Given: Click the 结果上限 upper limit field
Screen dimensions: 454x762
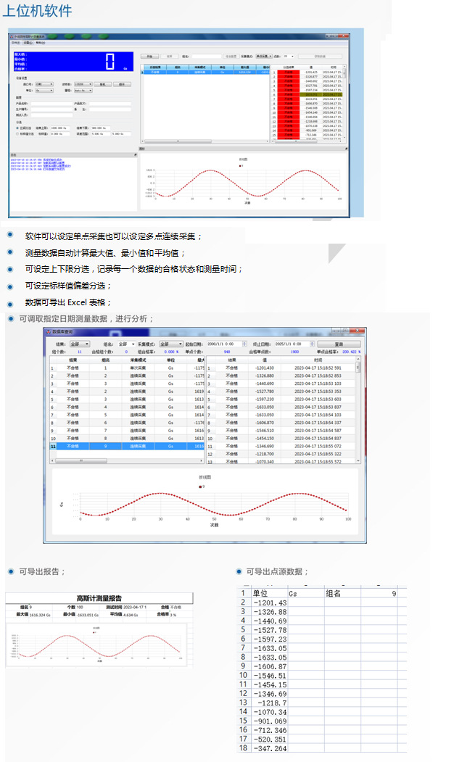Looking at the screenshot, I should click(x=59, y=128).
